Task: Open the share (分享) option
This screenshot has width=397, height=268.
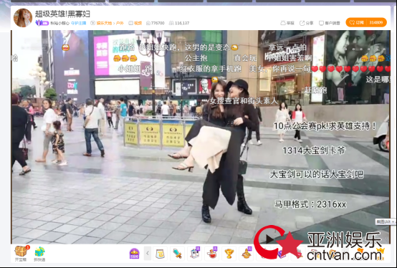Action: click(307, 23)
